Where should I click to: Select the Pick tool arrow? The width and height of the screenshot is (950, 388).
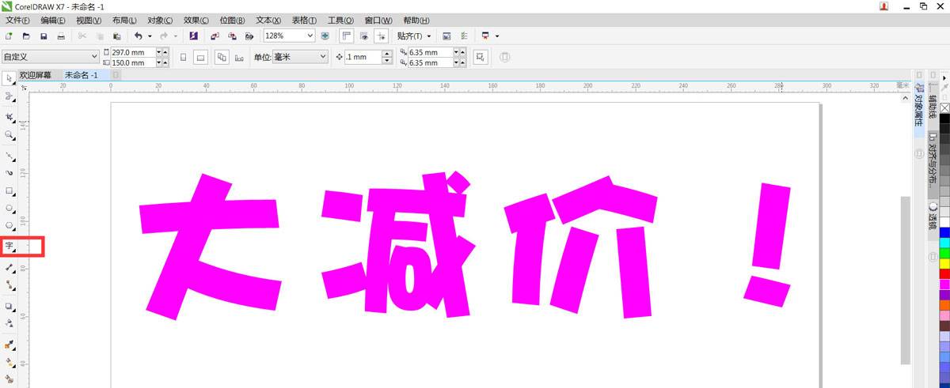[x=9, y=77]
